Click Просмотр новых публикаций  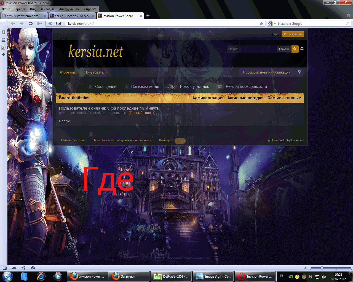tap(266, 72)
